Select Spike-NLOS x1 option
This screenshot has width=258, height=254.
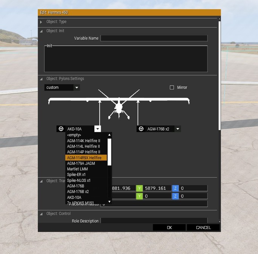(x=86, y=180)
